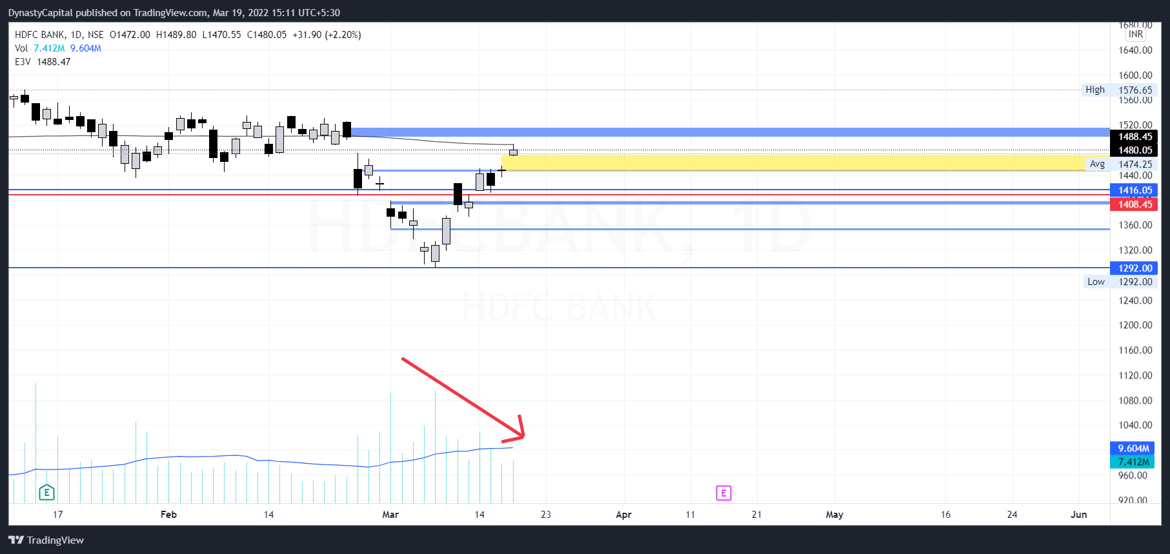The width and height of the screenshot is (1170, 554).
Task: Click the magenta upcoming earnings E marker
Action: 723,493
